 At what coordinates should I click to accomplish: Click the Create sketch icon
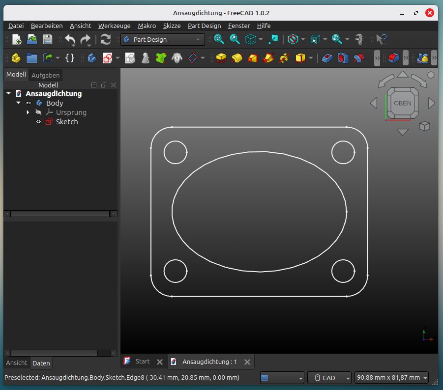point(108,58)
